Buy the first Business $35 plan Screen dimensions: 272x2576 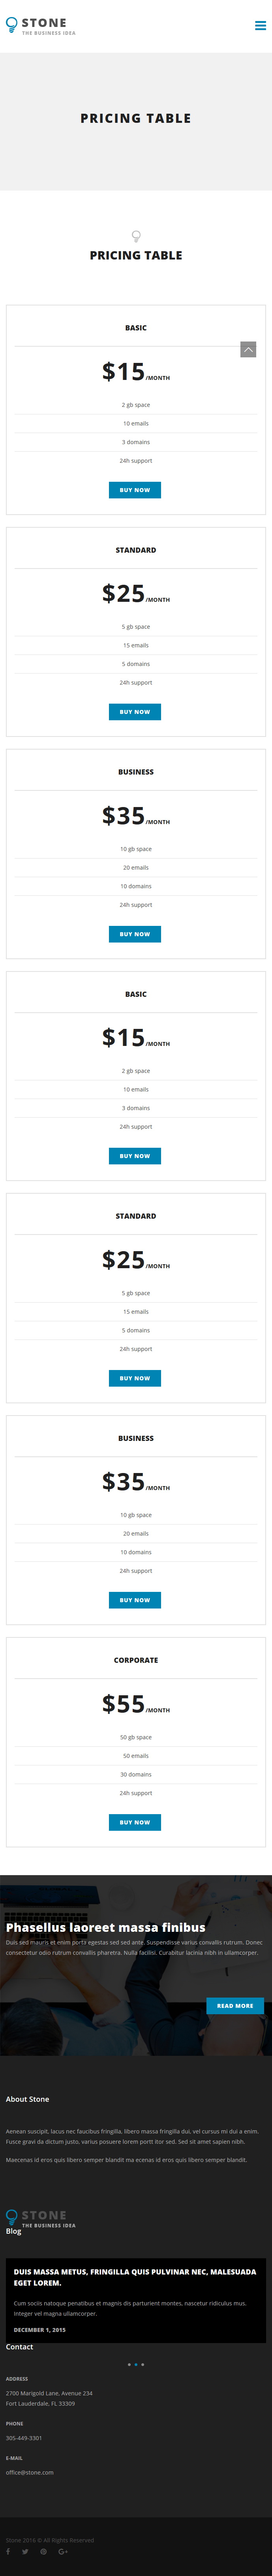[135, 934]
